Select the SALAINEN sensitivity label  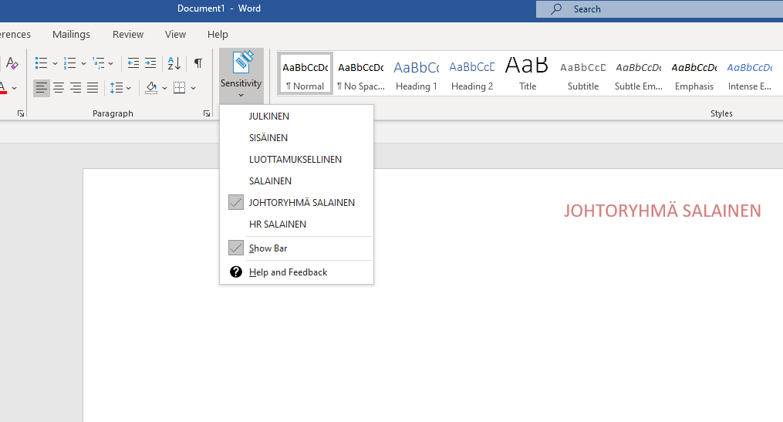297,181
